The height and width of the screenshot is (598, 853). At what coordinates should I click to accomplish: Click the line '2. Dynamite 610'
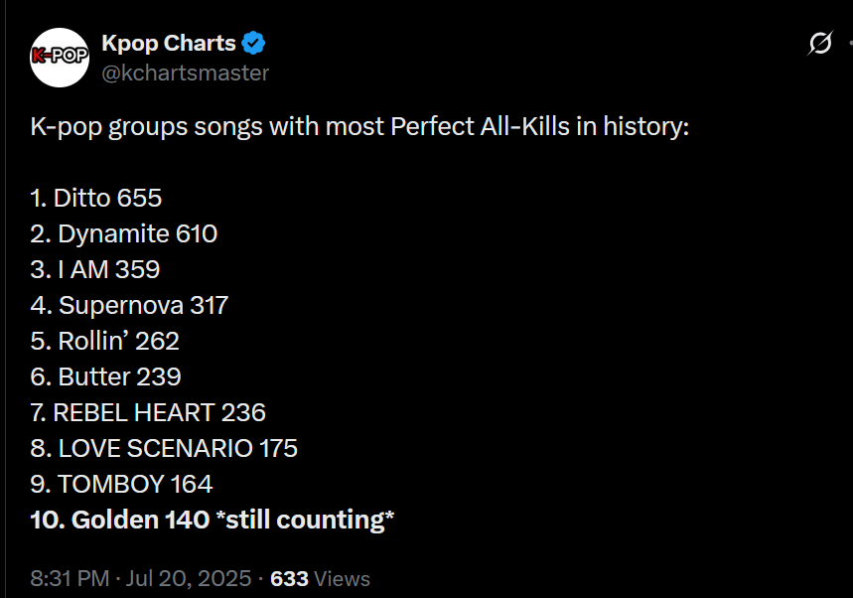point(124,234)
